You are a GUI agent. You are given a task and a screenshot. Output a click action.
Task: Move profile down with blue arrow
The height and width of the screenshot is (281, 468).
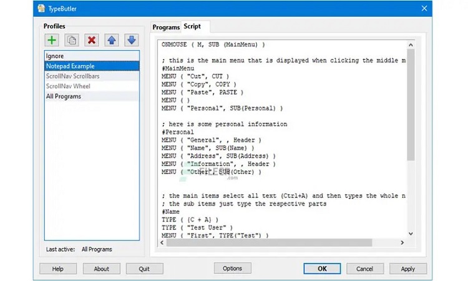(x=131, y=40)
